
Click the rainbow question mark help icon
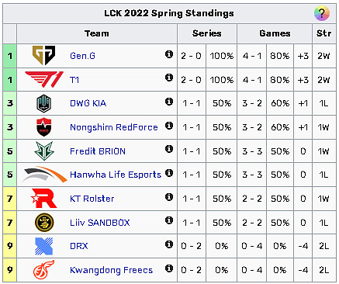(321, 13)
